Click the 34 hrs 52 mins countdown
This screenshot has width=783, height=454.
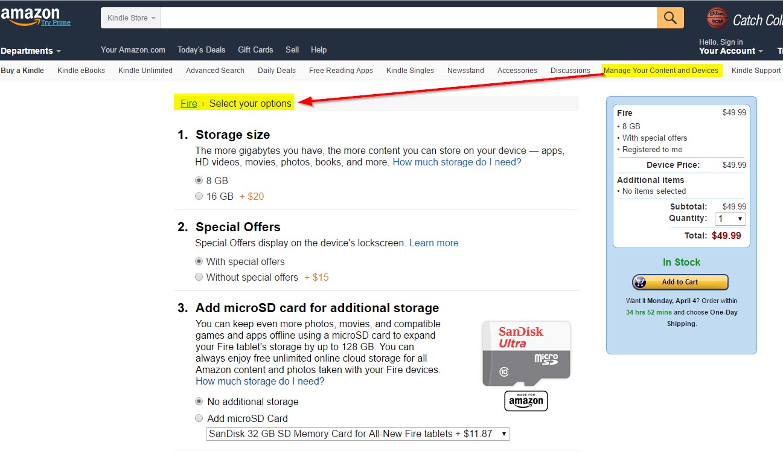point(648,312)
